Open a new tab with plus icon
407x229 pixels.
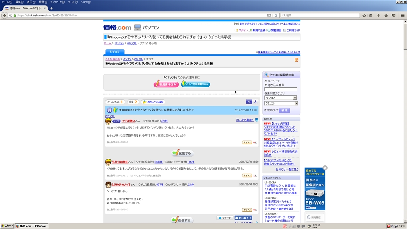pyautogui.click(x=51, y=8)
